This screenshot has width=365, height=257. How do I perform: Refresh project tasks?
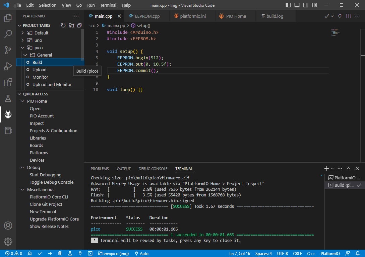pos(63,25)
